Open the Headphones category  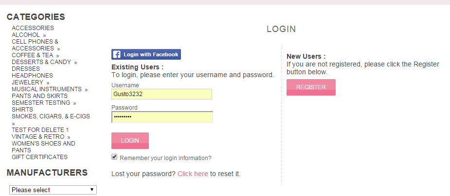33,76
